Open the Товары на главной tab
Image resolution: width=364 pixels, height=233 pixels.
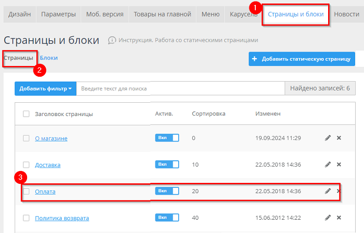coord(162,14)
